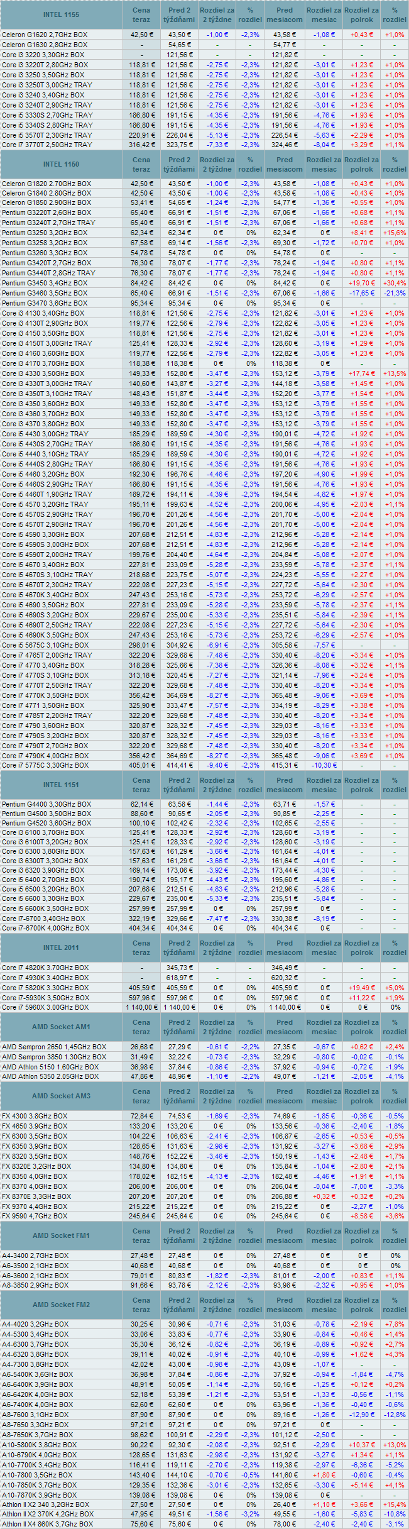Select the Core i7-6700K 4,00GHz BOX row name
This screenshot has height=1529, width=409.
(x=45, y=928)
